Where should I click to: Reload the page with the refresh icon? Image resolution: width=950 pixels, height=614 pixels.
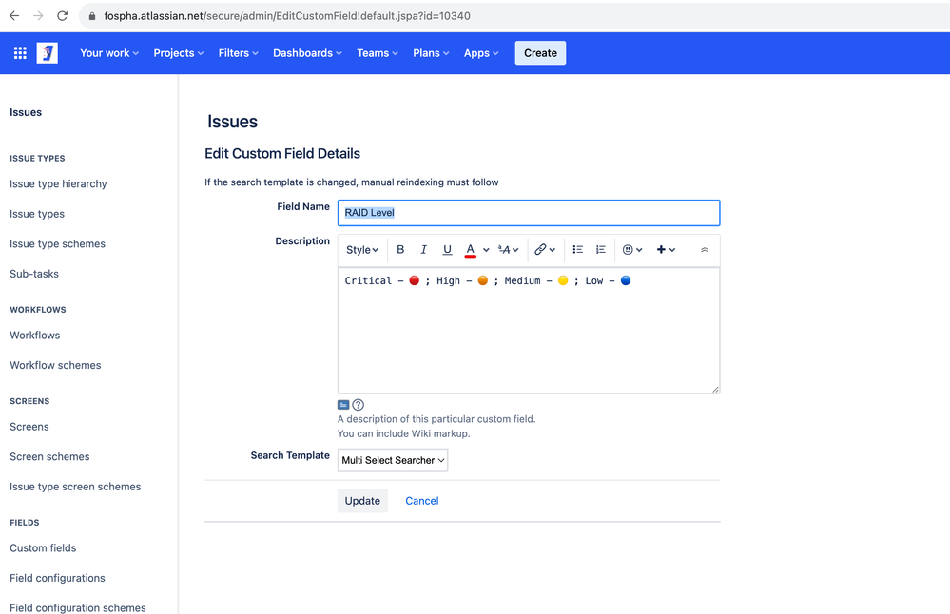pos(63,16)
